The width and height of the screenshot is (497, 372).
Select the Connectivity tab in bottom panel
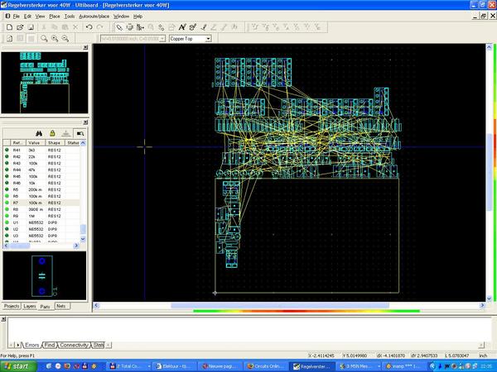pos(75,344)
